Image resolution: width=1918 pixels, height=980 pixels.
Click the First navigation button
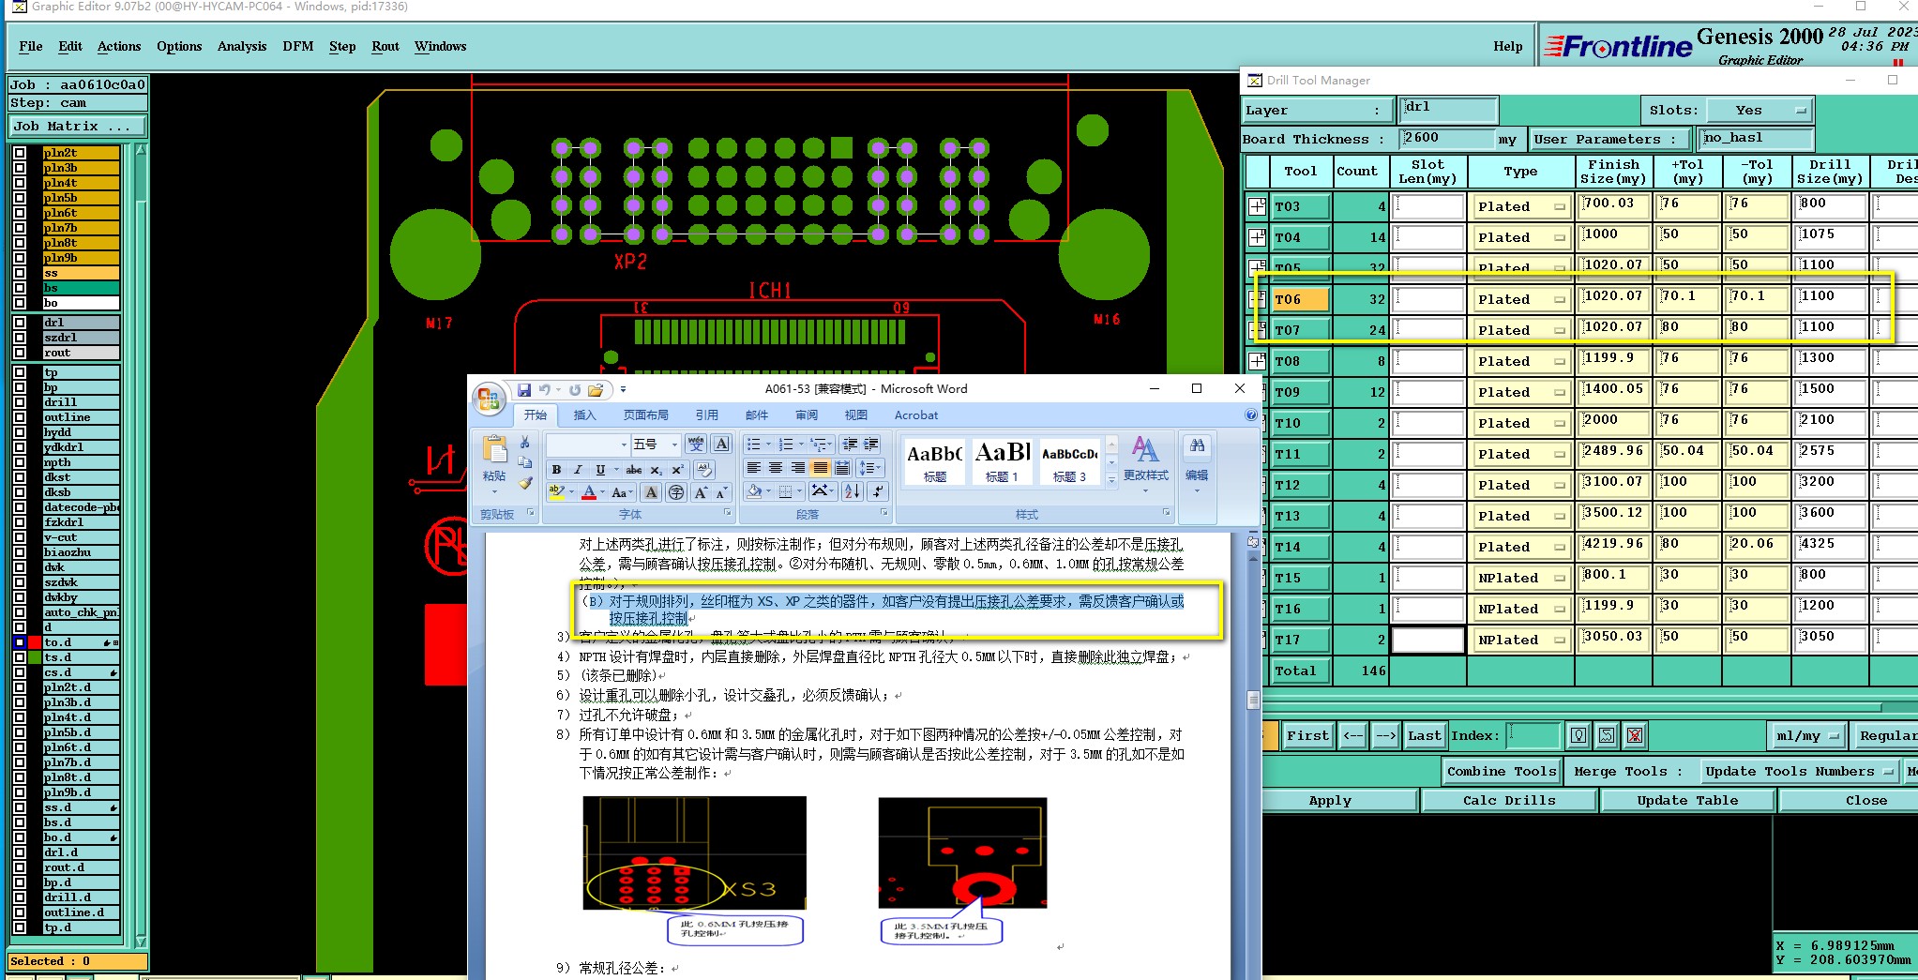[1307, 735]
